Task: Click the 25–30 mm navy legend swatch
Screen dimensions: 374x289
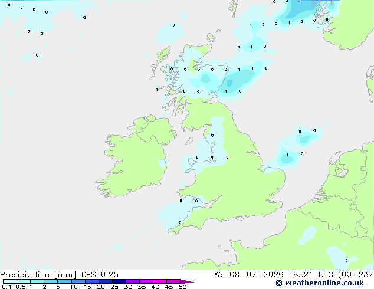Action: click(119, 281)
